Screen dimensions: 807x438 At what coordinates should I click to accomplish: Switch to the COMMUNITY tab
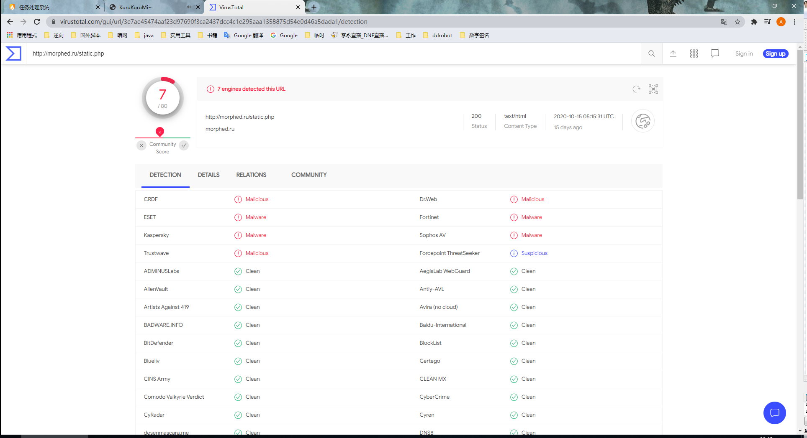pos(309,175)
